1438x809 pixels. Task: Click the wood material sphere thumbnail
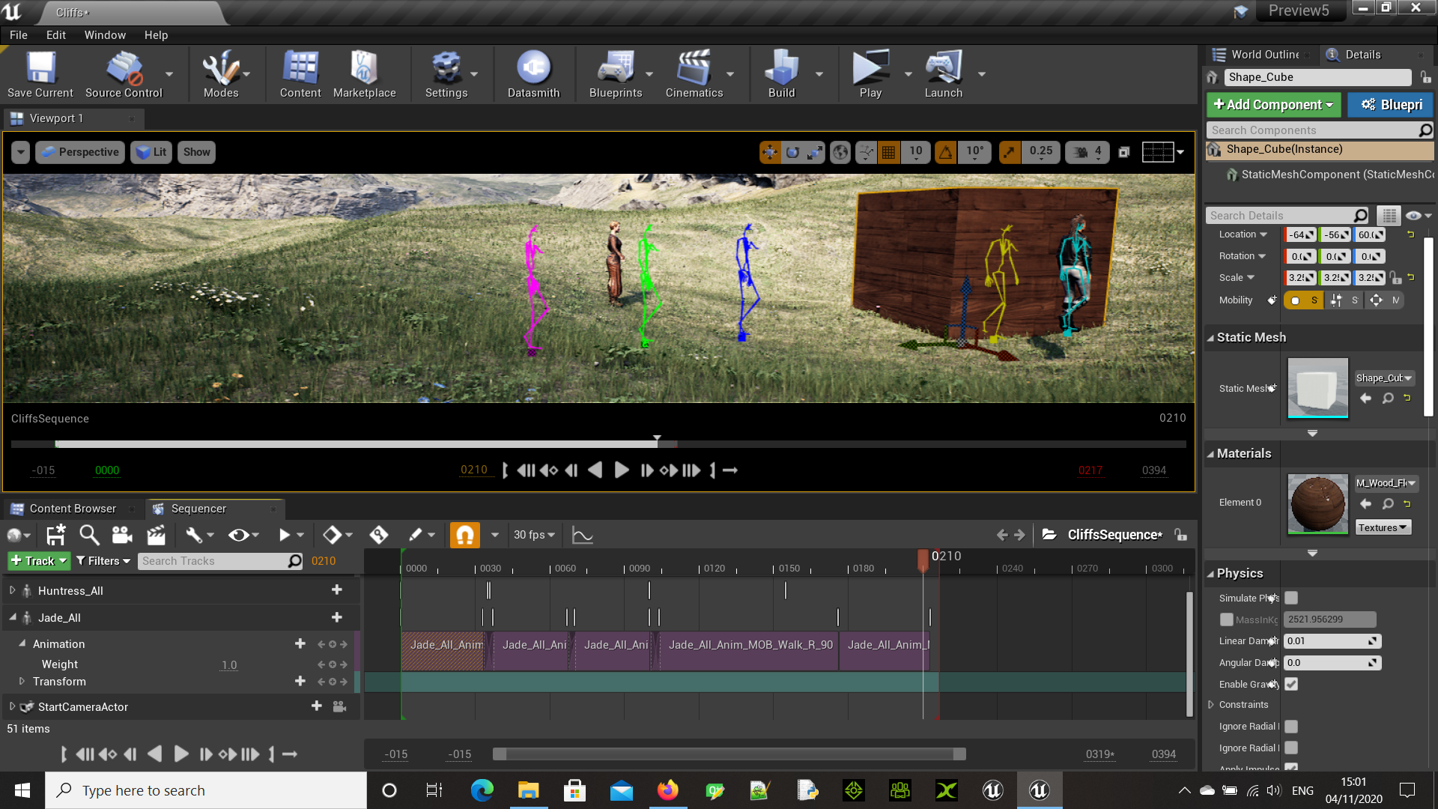1317,504
